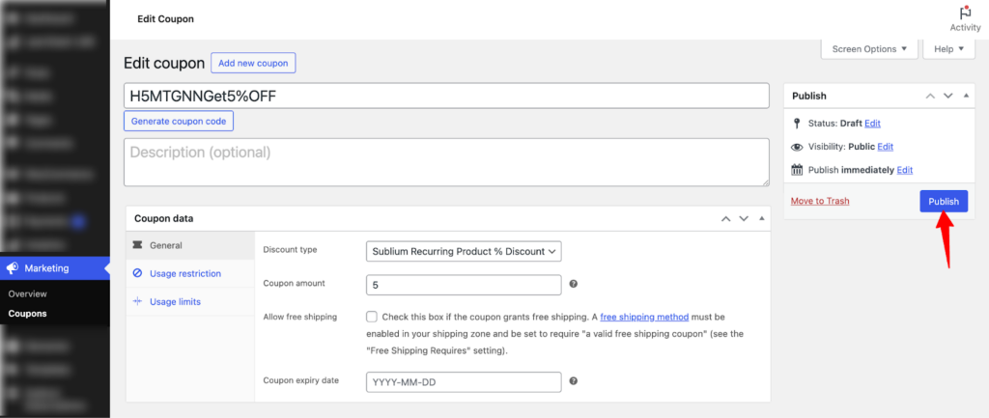The height and width of the screenshot is (418, 989).
Task: Click Move to Trash link
Action: coord(819,201)
